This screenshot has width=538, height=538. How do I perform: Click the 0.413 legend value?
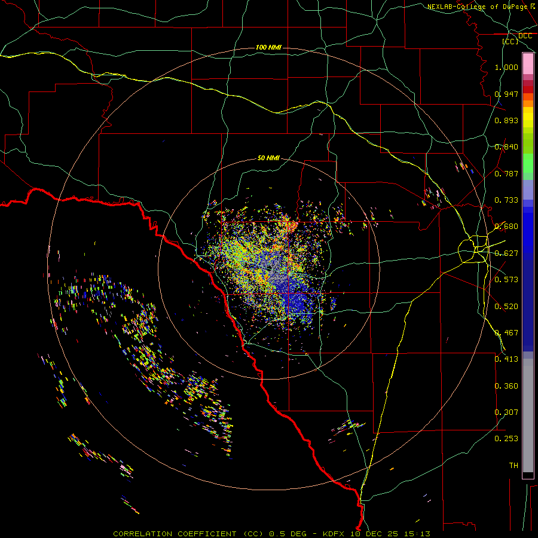[x=506, y=359]
